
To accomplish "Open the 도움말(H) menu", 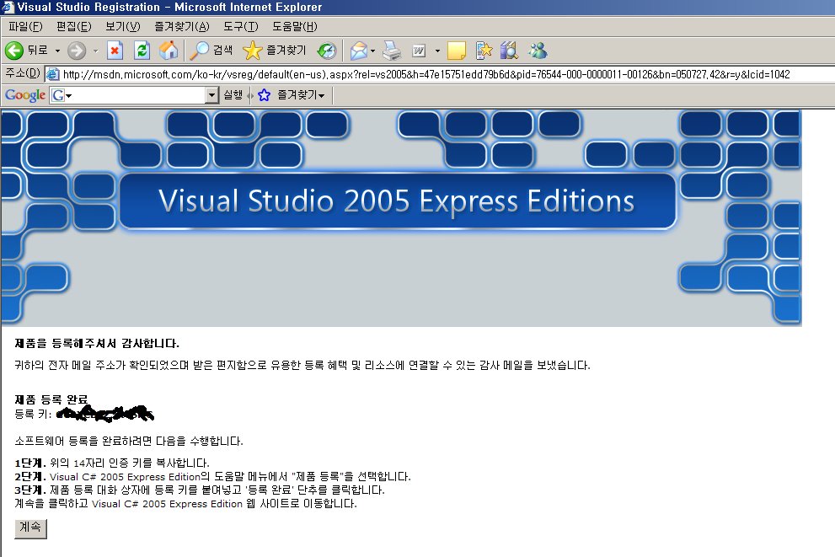I will [295, 27].
